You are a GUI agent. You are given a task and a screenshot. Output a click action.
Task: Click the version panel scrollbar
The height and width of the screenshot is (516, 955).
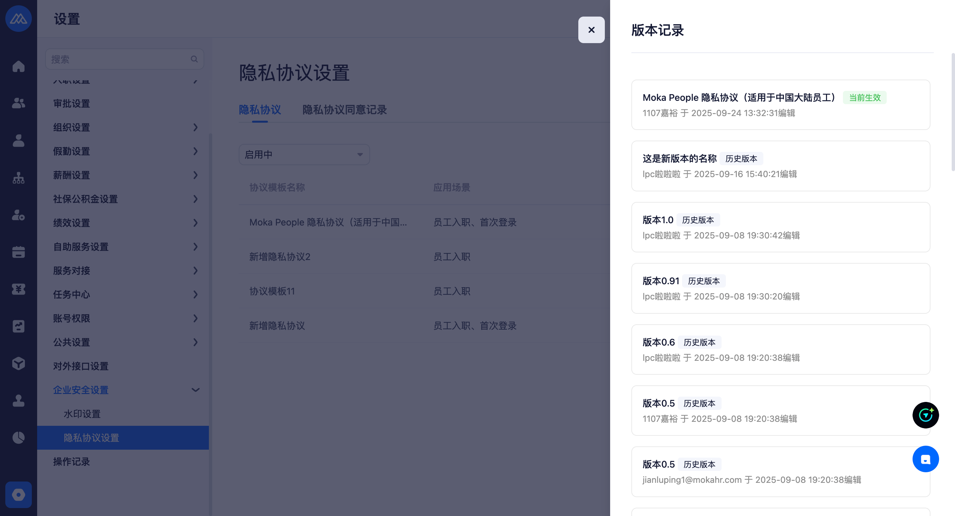pyautogui.click(x=953, y=112)
